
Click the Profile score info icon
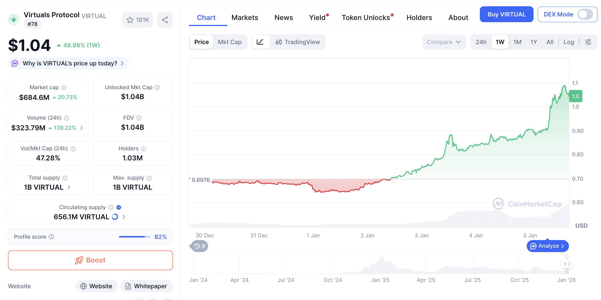[x=51, y=237]
